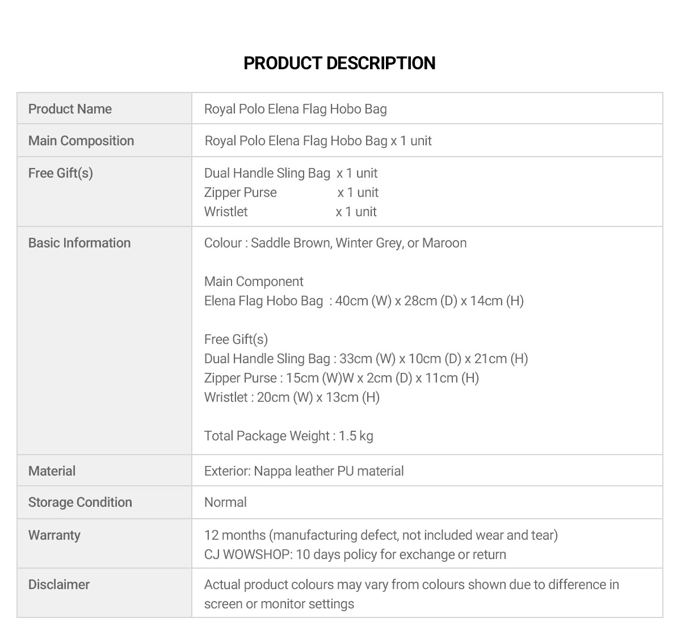681x643 pixels.
Task: Click the Zipper Purse gift line
Action: pyautogui.click(x=291, y=192)
